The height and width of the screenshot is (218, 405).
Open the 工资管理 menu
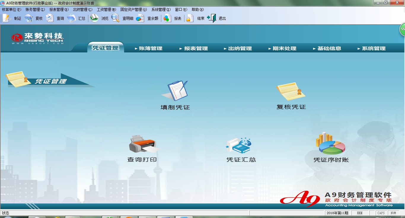[106, 9]
